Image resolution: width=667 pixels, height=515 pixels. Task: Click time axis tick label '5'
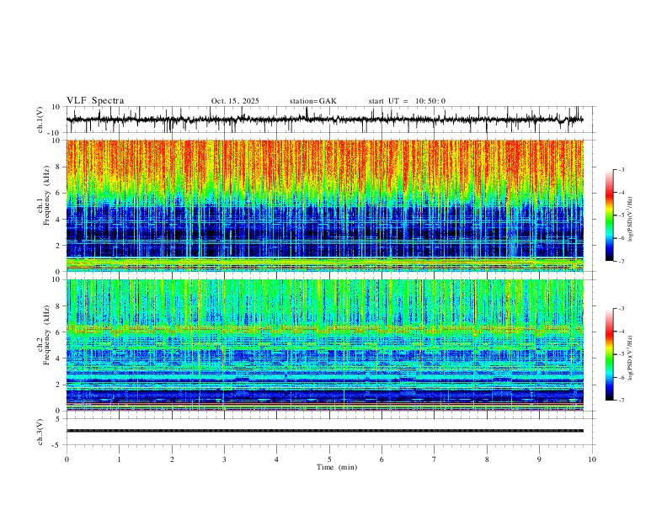[329, 459]
